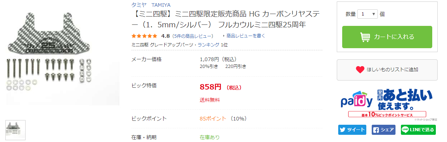Image resolution: width=447 pixels, height=142 pixels.
Task: Click the ツイート share button
Action: 352,130
